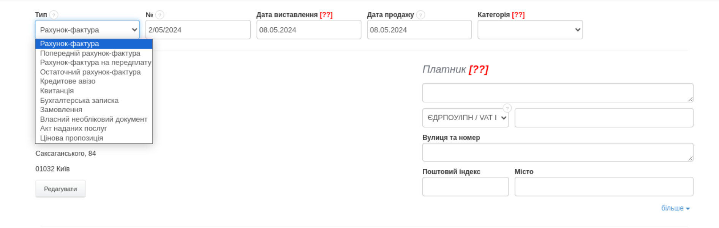Screen dimensions: 719x228
Task: Choose Рахунок-фактура на передплату option
Action: (x=95, y=63)
